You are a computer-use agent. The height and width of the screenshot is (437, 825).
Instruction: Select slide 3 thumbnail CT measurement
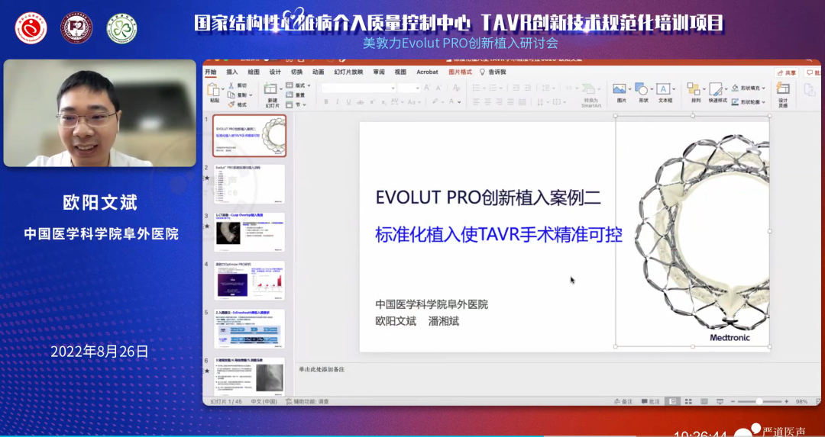click(249, 232)
